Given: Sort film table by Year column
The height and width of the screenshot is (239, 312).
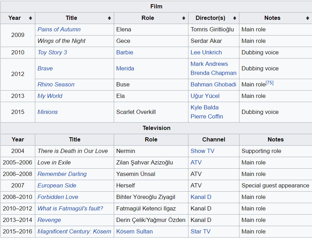Looking at the screenshot, I should (31, 18).
